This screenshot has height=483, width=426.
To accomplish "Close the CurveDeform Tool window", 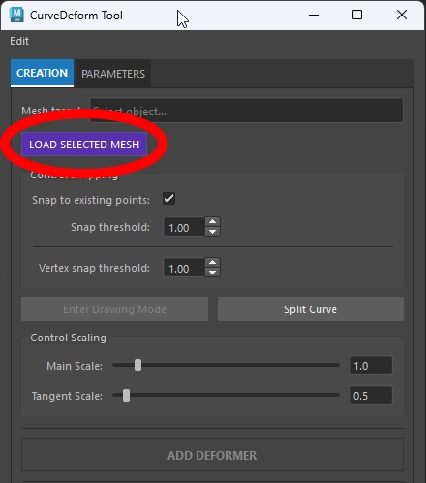I will point(402,15).
